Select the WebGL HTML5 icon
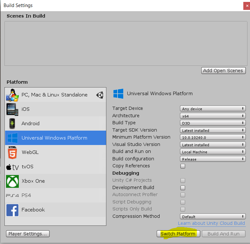This screenshot has width=250, height=244. click(x=12, y=152)
